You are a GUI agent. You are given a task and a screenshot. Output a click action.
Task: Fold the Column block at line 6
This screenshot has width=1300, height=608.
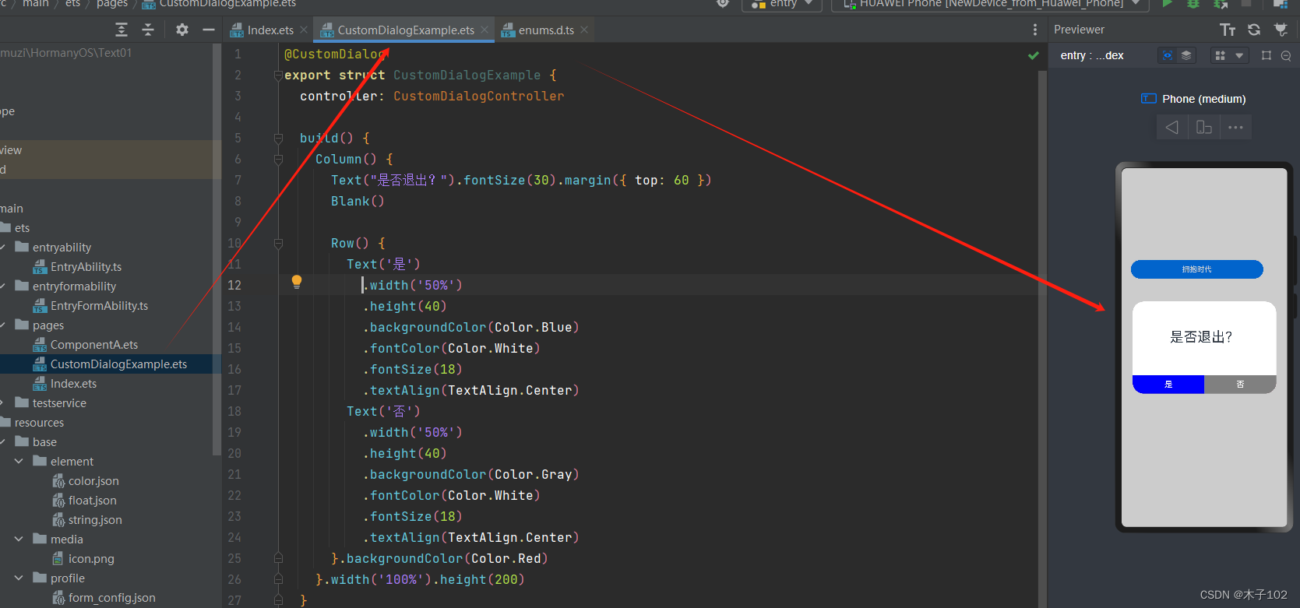(278, 160)
